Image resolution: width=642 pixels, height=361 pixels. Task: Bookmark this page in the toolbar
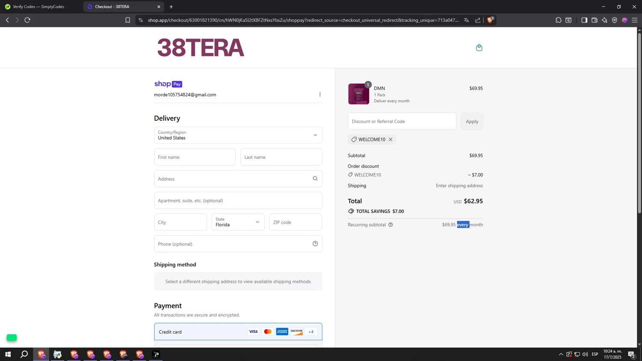pos(128,20)
